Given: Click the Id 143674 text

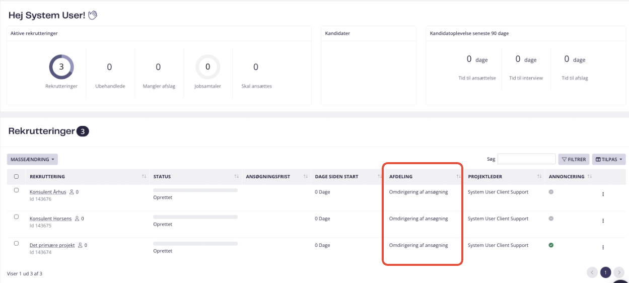Looking at the screenshot, I should [40, 253].
